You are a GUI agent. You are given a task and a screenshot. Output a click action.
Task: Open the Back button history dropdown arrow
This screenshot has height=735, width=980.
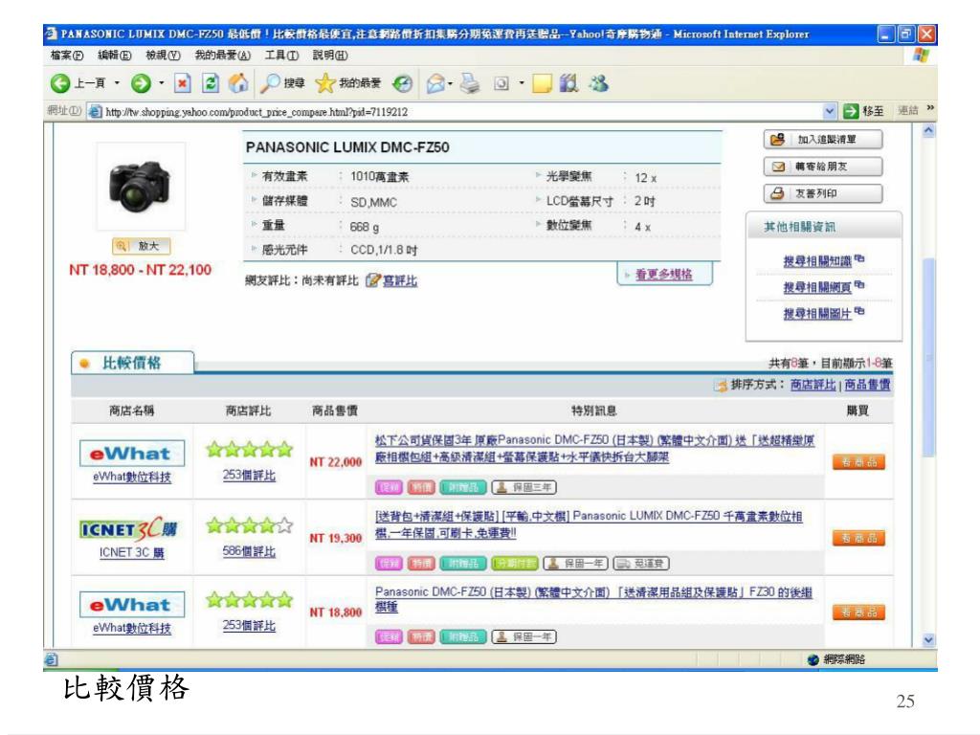117,83
